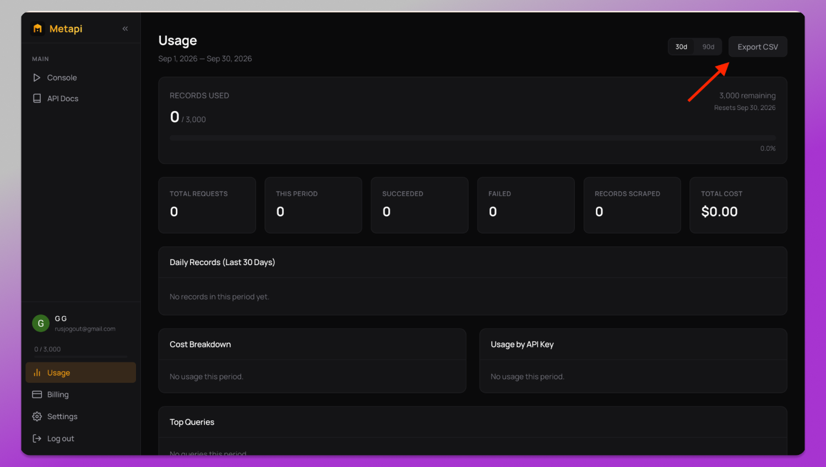Click the 0.0% percentage label
Image resolution: width=826 pixels, height=467 pixels.
pos(768,149)
